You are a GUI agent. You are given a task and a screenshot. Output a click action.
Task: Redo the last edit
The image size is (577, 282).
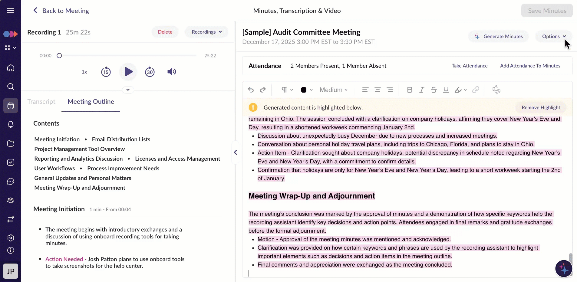pos(263,90)
